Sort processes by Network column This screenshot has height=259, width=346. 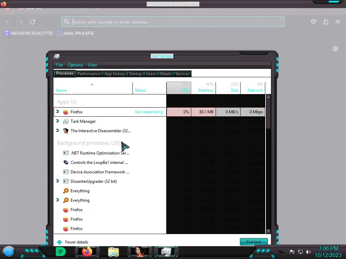point(253,88)
